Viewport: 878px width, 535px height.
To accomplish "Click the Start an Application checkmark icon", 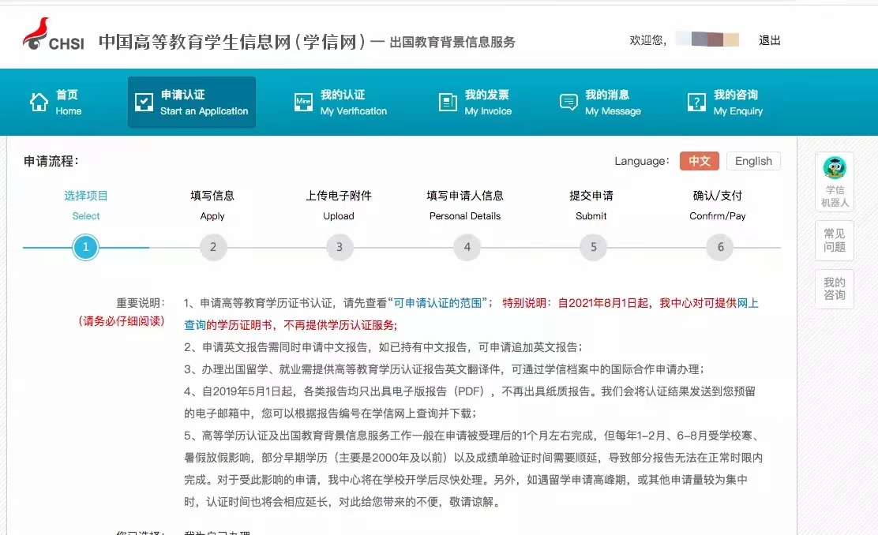I will click(144, 103).
